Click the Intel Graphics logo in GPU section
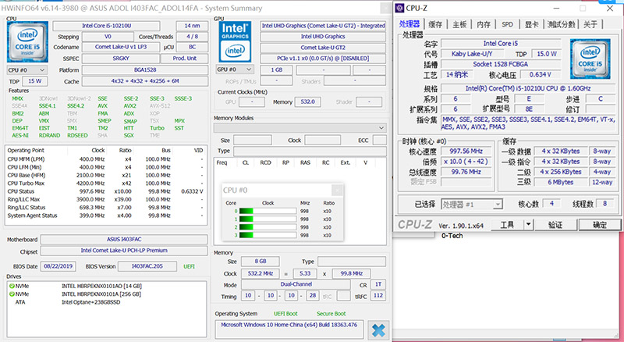The height and width of the screenshot is (342, 624). pyautogui.click(x=235, y=42)
